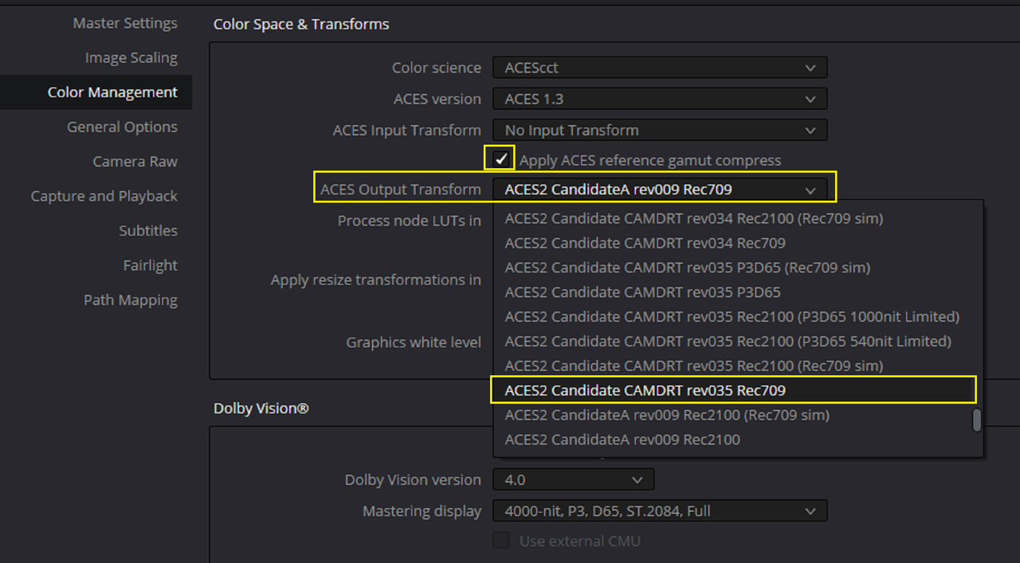Open the ACES version dropdown

click(x=660, y=99)
